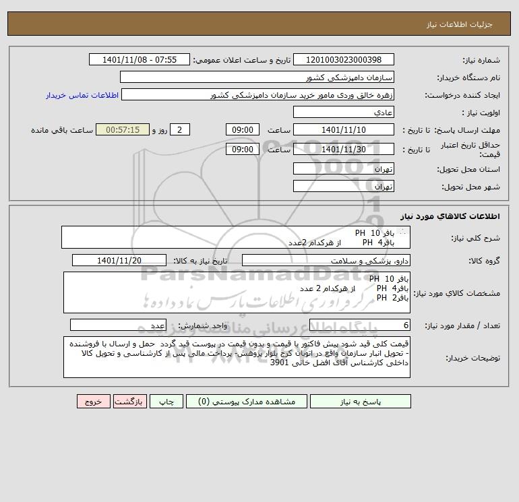Click the 'تاریخ و ساعت اعلان عمومی:' label
Viewport: 519px width, 502px height.
(x=241, y=60)
